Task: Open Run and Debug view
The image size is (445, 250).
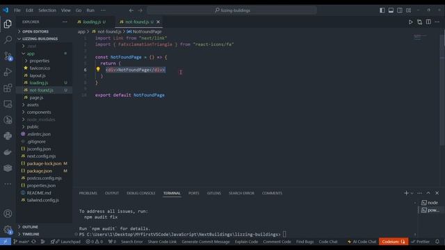Action: click(x=8, y=72)
